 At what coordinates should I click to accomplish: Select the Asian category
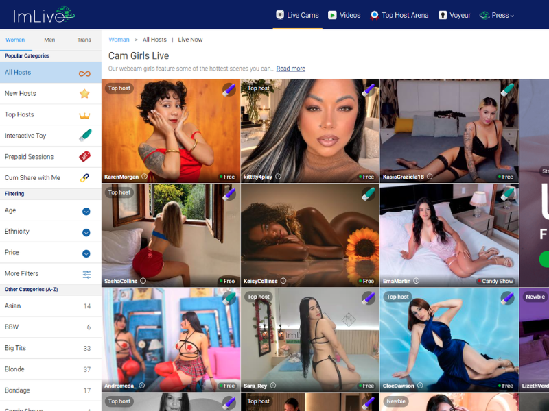(x=51, y=306)
